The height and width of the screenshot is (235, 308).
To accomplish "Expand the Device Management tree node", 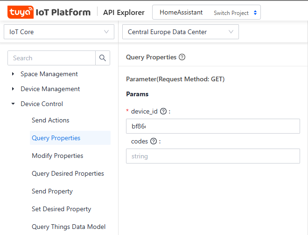I will (14, 89).
